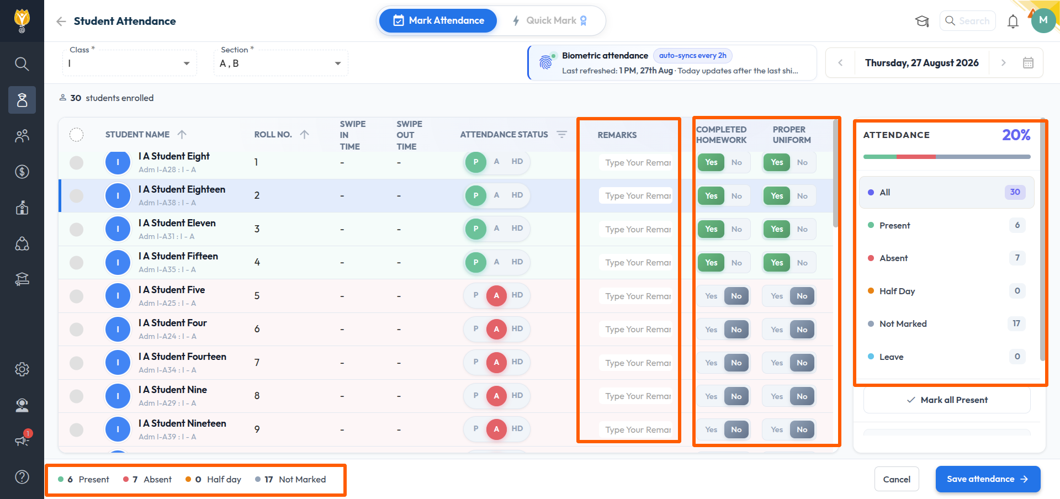Go to the next day arrow

pos(1004,63)
